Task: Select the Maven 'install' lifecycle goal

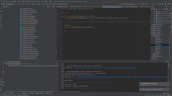Action: point(158,49)
